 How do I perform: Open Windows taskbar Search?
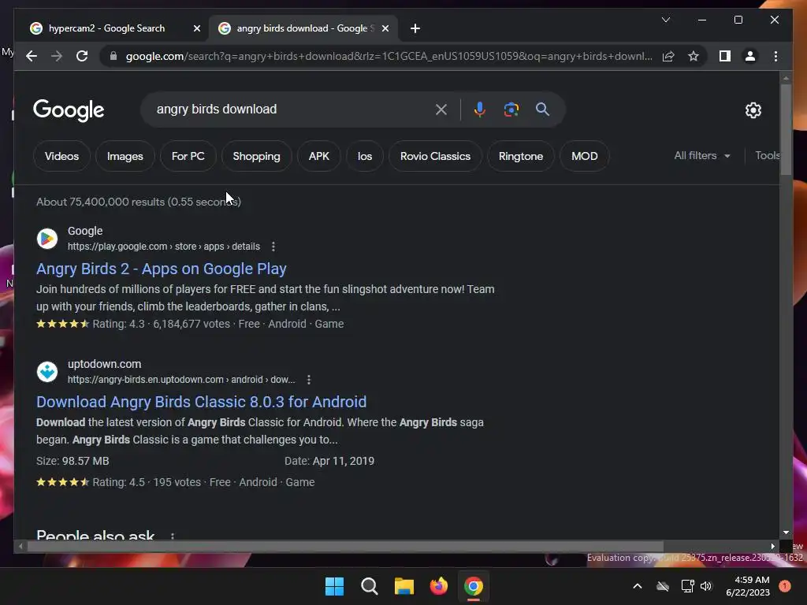click(370, 586)
